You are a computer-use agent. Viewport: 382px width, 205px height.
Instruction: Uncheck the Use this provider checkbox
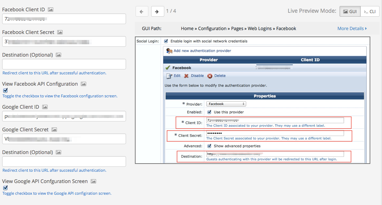[x=209, y=112]
